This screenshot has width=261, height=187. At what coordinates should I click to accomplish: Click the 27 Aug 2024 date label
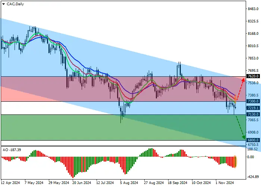point(154,183)
